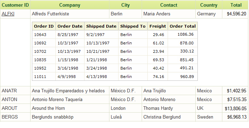Click the ANTON customer ID cell
The image size is (249, 128).
(x=15, y=99)
